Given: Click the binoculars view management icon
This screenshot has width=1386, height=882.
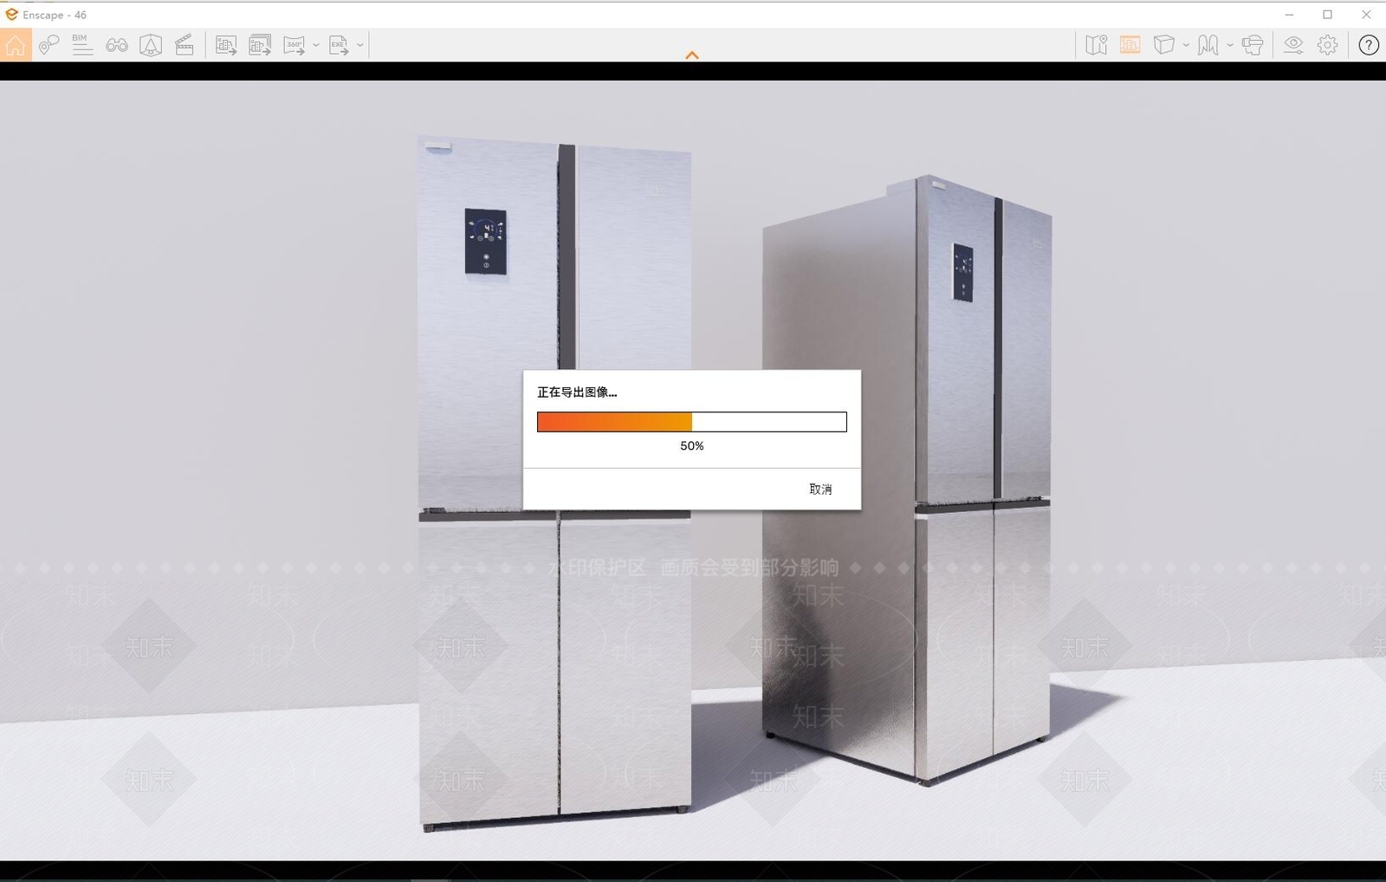Looking at the screenshot, I should click(x=117, y=45).
